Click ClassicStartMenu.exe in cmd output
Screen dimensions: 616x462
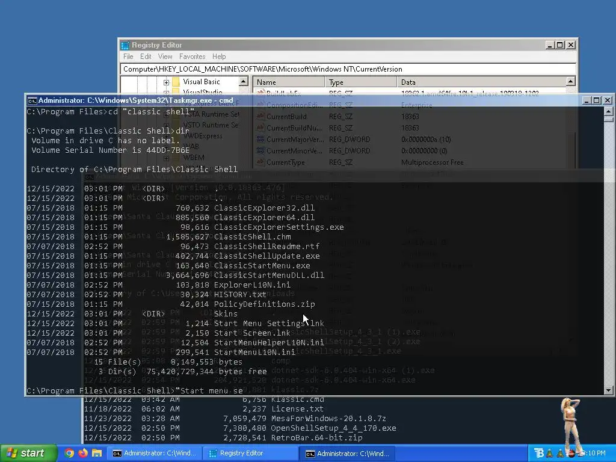coord(262,265)
